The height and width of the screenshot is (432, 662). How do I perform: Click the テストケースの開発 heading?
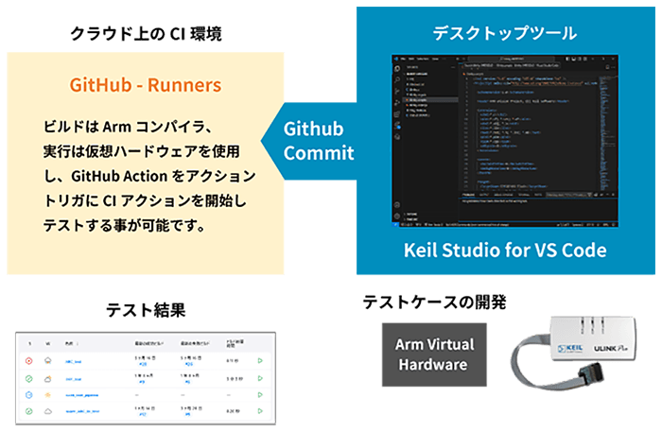point(434,302)
